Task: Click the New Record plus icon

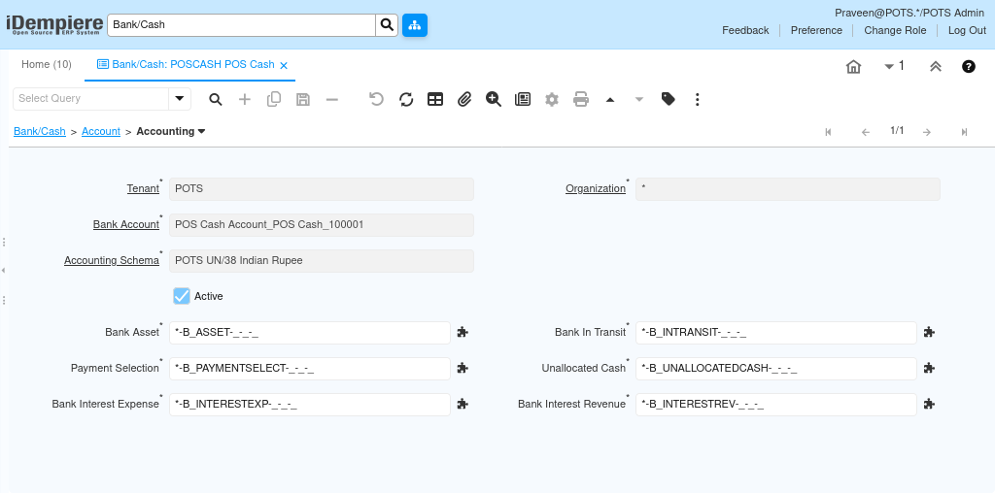Action: 245,100
